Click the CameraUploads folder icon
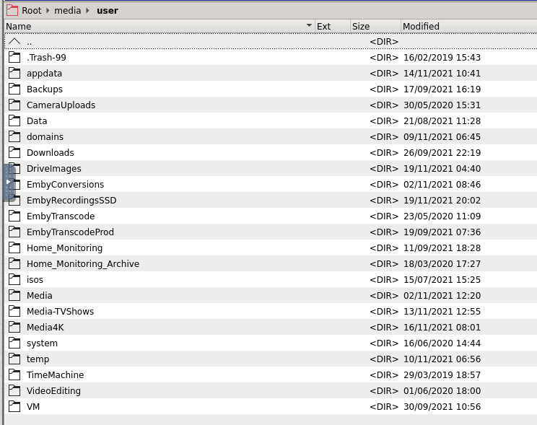 14,105
